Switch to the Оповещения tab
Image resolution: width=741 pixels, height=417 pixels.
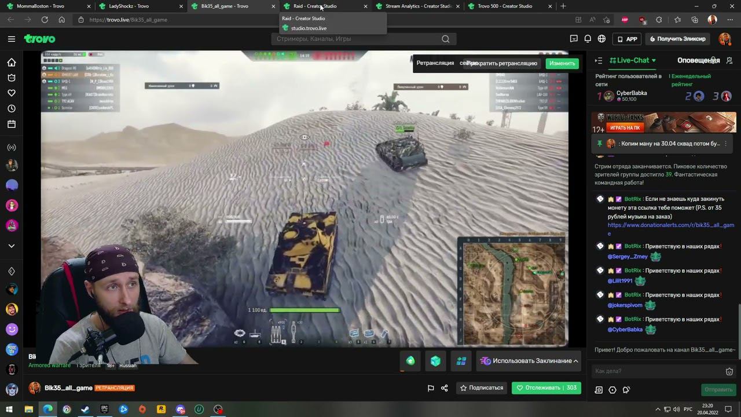point(698,60)
